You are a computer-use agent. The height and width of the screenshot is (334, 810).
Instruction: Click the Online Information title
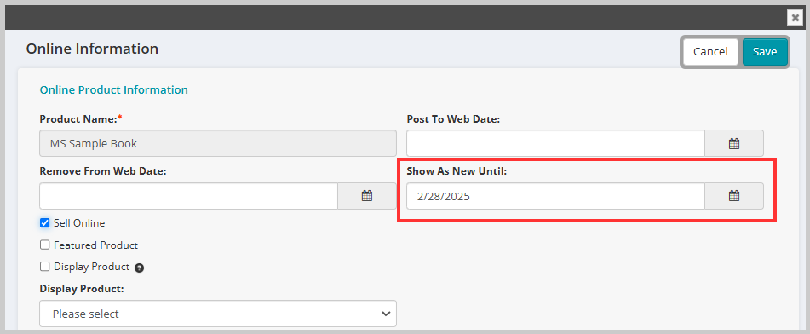pos(92,49)
